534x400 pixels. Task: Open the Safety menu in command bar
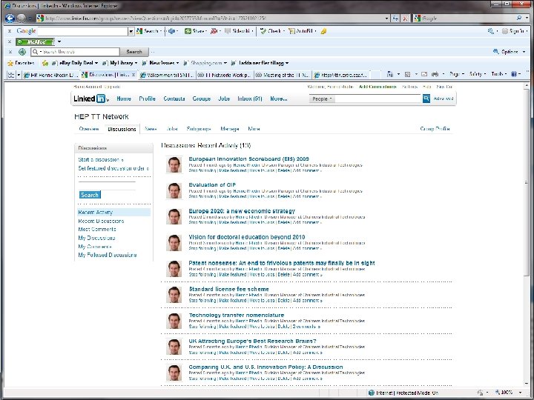click(477, 74)
